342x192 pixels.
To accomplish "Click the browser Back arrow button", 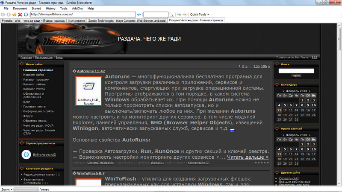I will coord(3,15).
